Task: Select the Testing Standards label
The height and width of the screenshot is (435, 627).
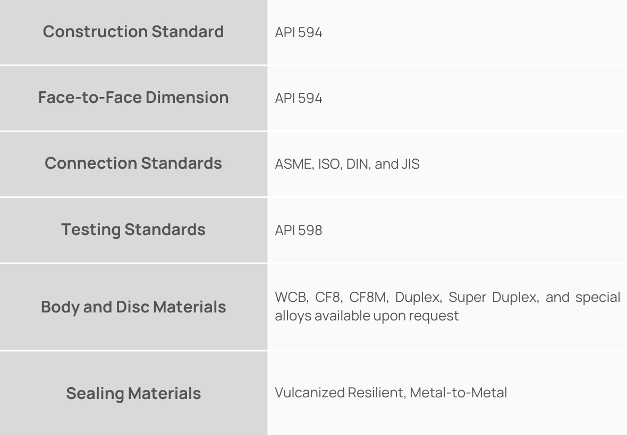Action: 133,230
